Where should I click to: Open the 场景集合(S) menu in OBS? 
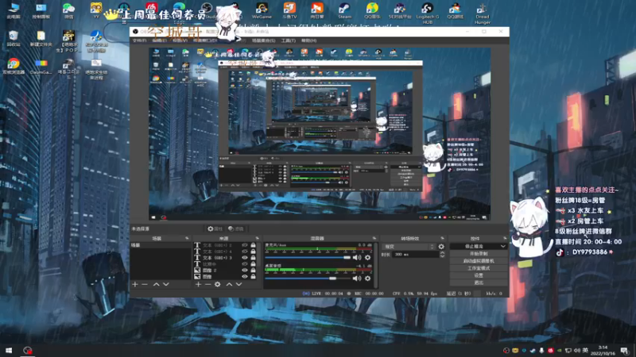[263, 40]
